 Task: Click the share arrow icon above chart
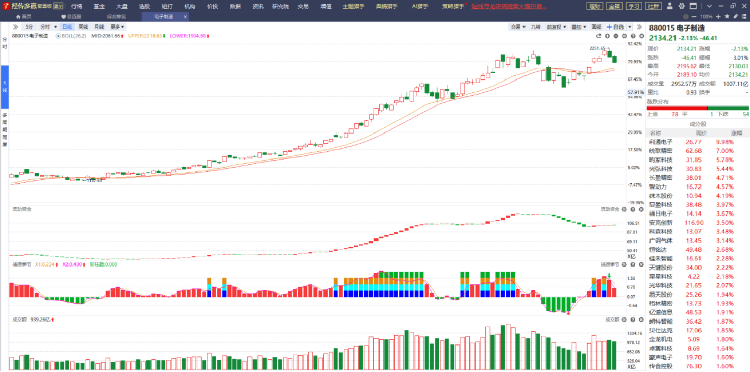(x=599, y=36)
